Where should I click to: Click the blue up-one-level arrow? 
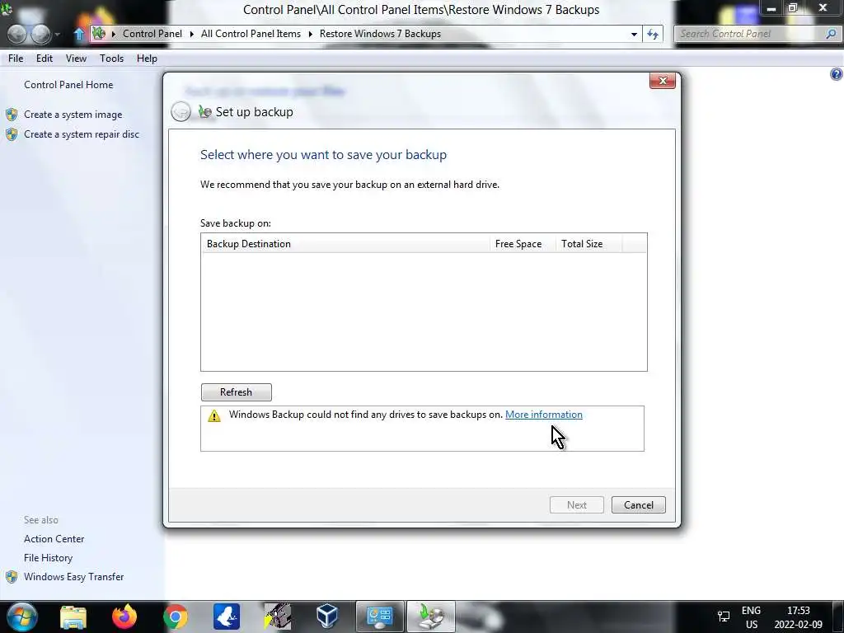point(78,34)
